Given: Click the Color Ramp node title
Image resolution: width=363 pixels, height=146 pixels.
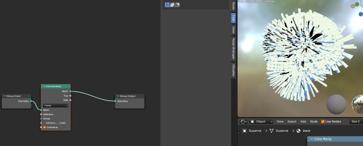Looking at the screenshot, I should click(x=323, y=139).
